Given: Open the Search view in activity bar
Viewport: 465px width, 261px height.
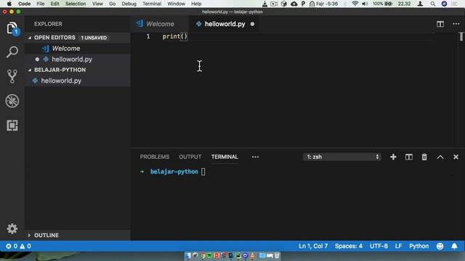Looking at the screenshot, I should (12, 52).
